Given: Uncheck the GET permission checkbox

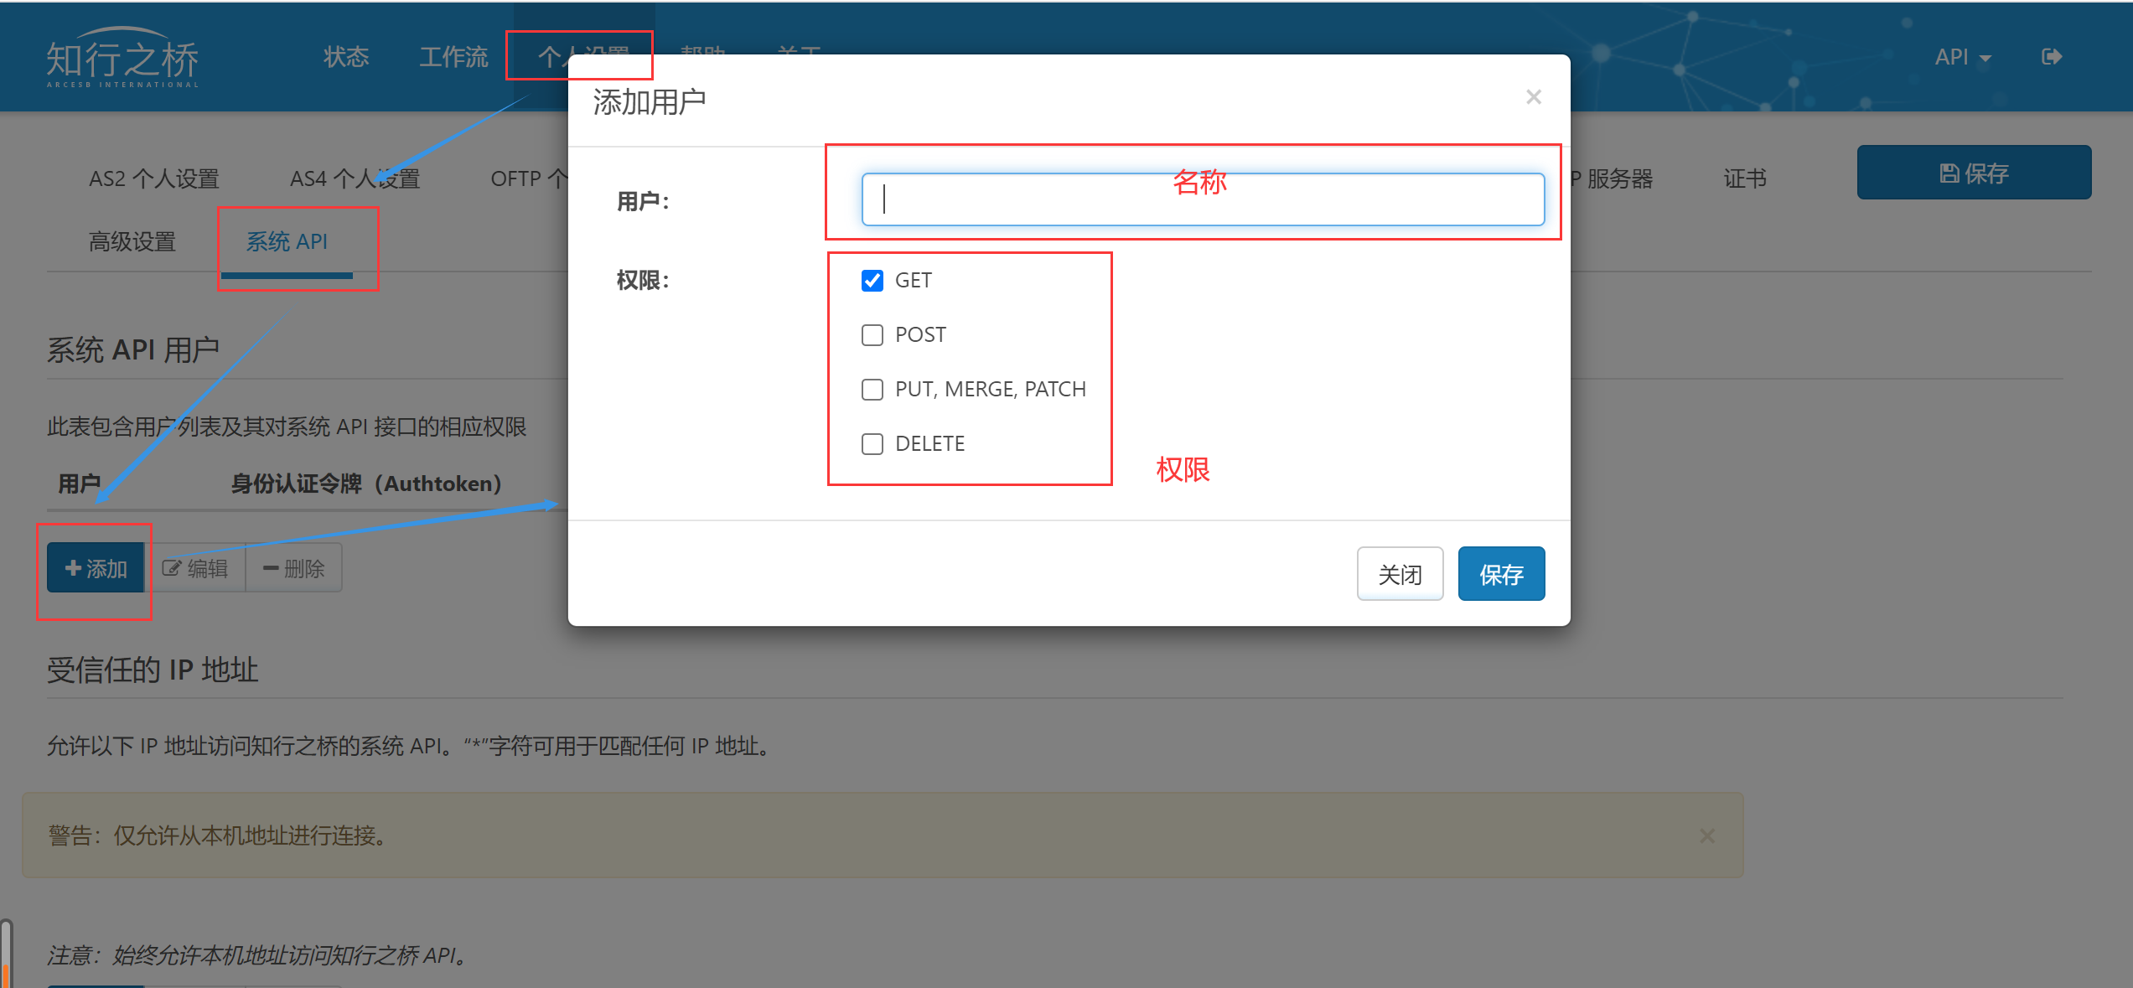Looking at the screenshot, I should tap(872, 281).
